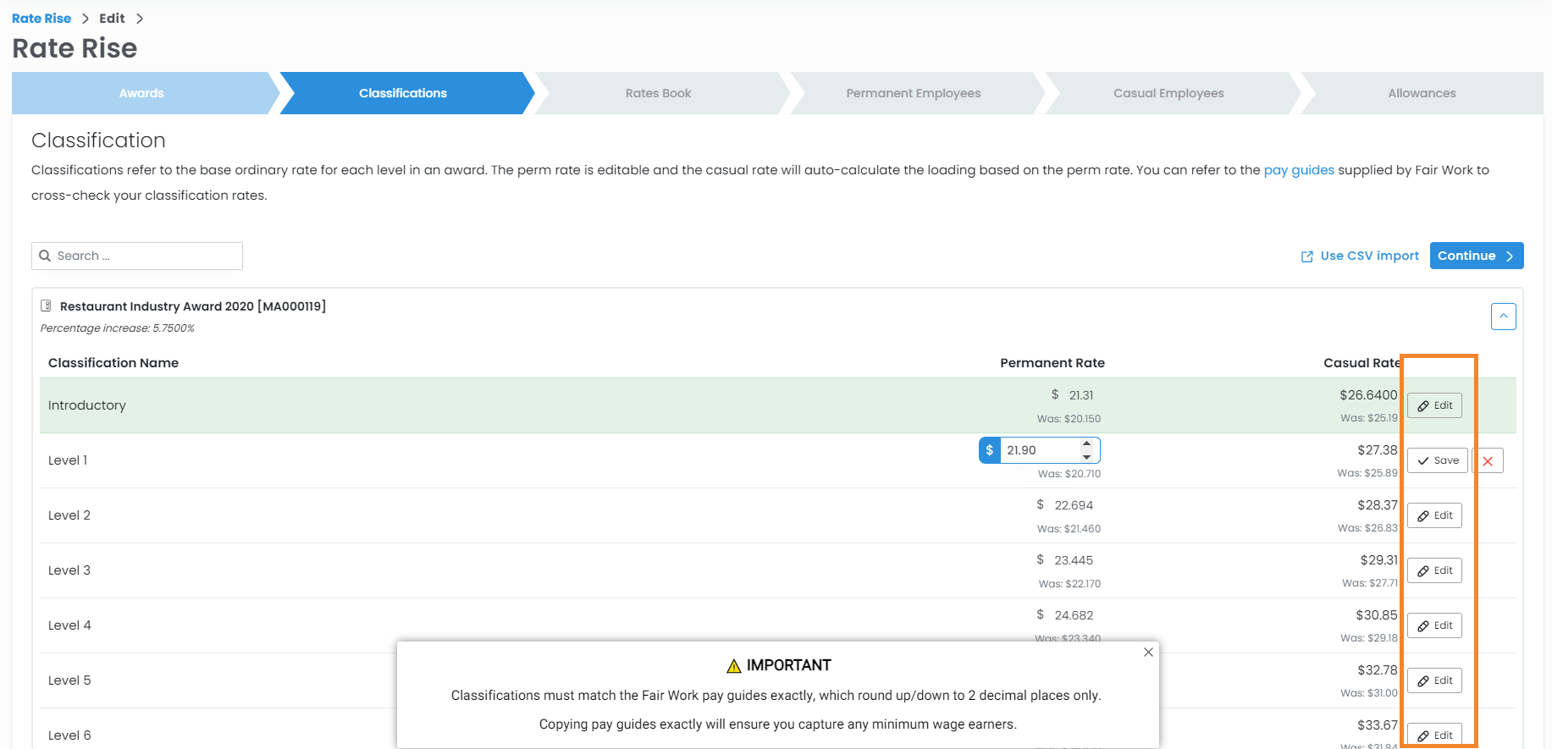Decrement the Level 1 rate with down arrow
Screen dimensions: 1552x749
pos(1086,457)
